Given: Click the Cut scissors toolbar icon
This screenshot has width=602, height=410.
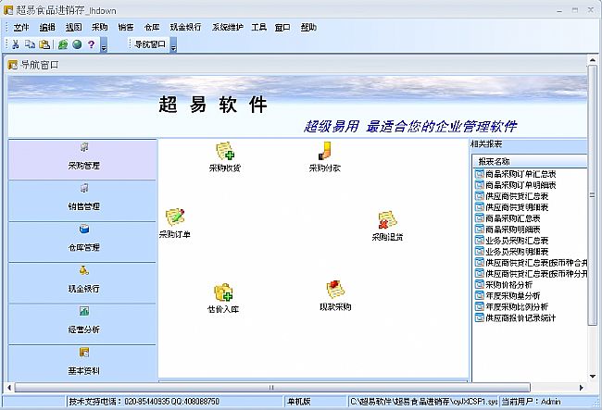Looking at the screenshot, I should coord(16,44).
